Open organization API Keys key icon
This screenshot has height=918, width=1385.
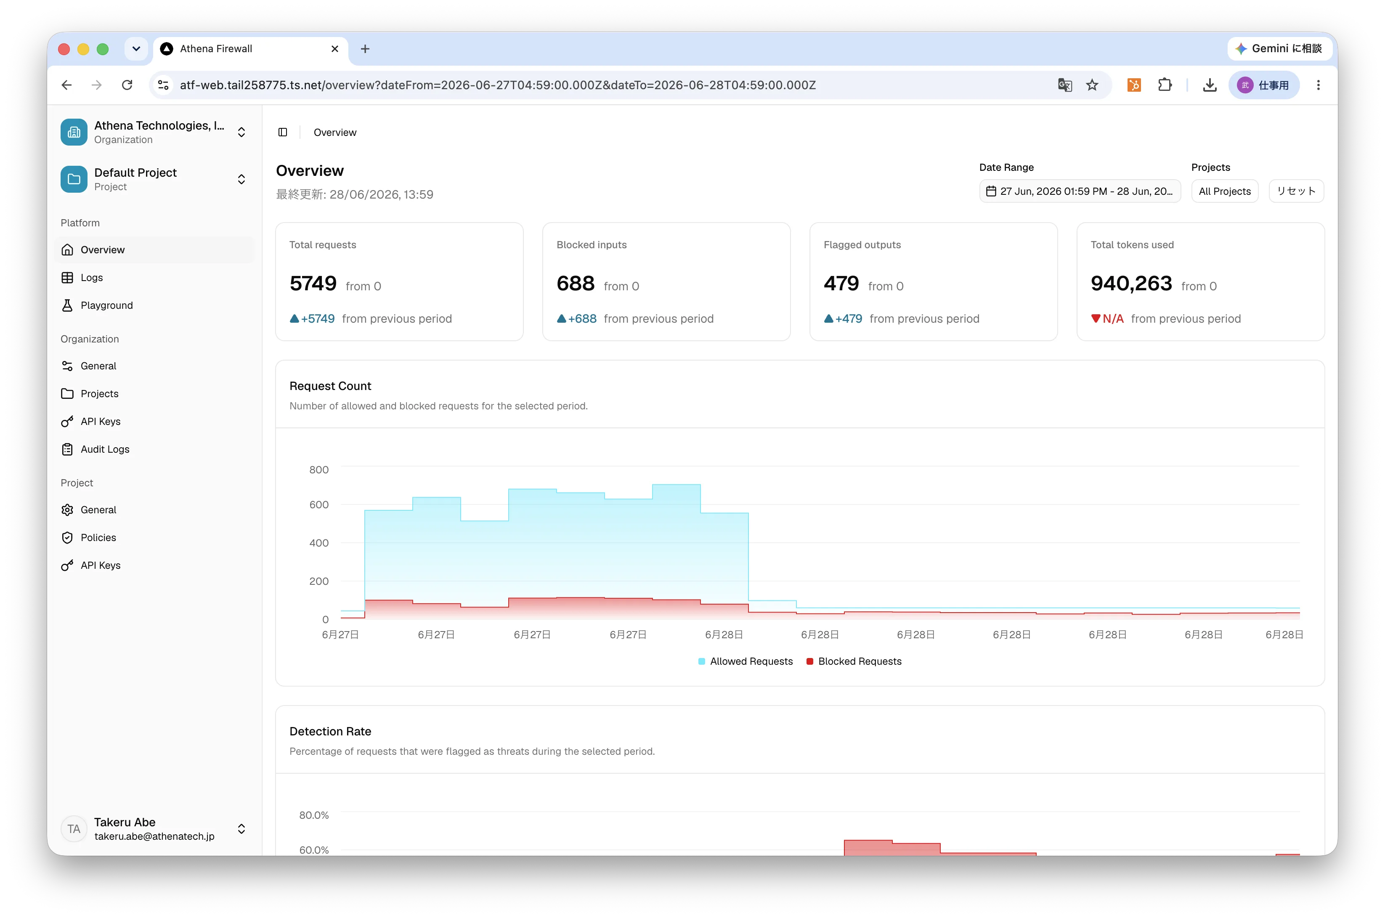tap(67, 422)
